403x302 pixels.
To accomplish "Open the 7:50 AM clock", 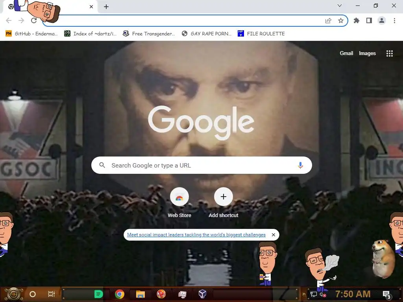I will (353, 294).
